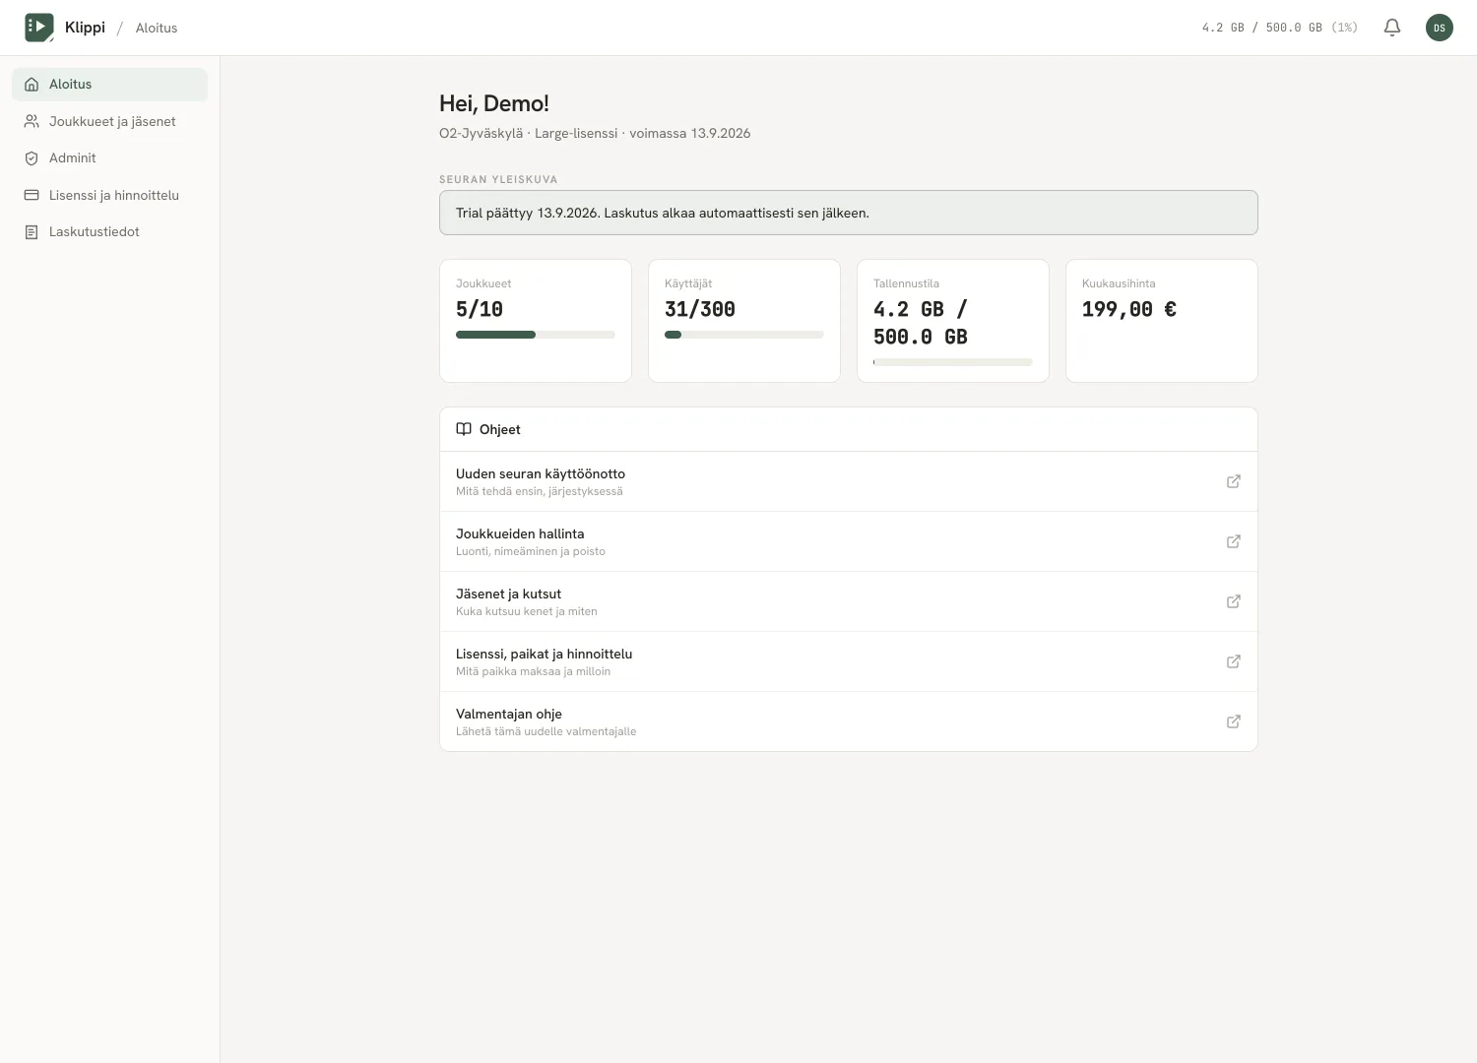
Task: Click the home icon beside Aloitus
Action: click(x=32, y=85)
